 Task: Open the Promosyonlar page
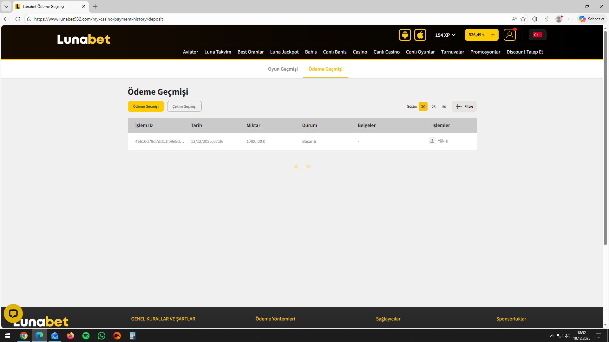click(485, 52)
